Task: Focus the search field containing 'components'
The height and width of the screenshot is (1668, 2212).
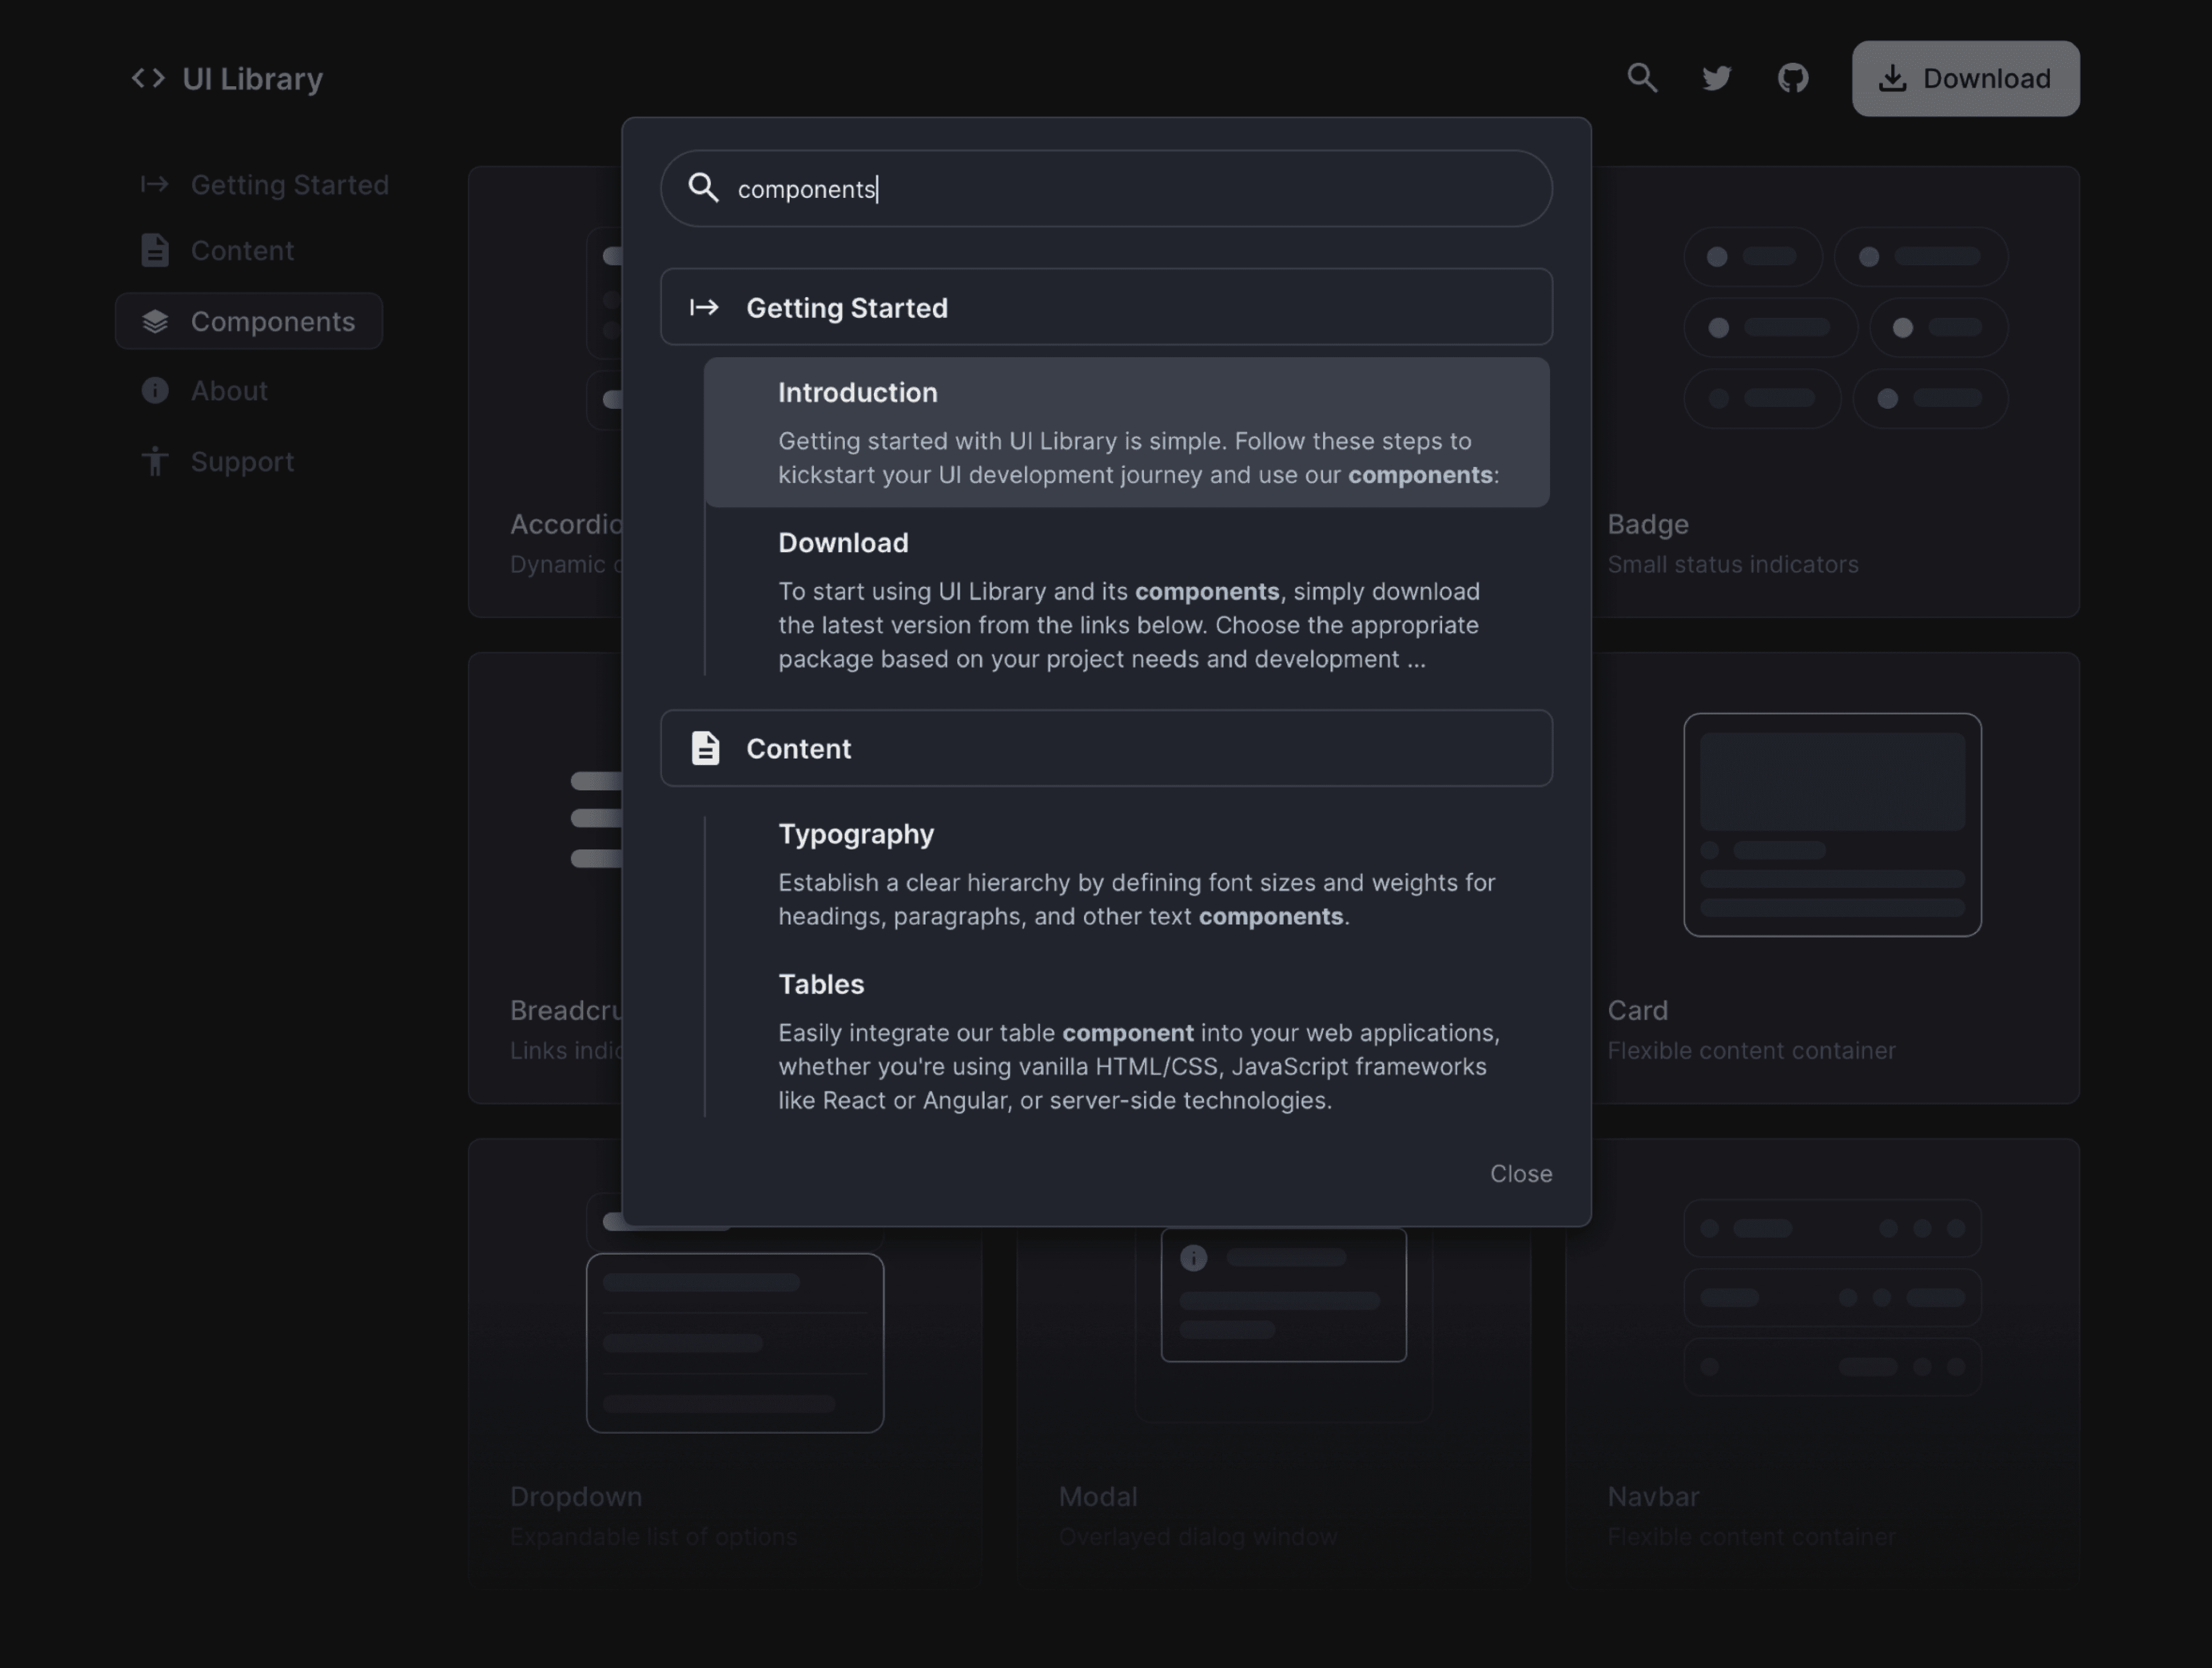Action: [x=1106, y=188]
